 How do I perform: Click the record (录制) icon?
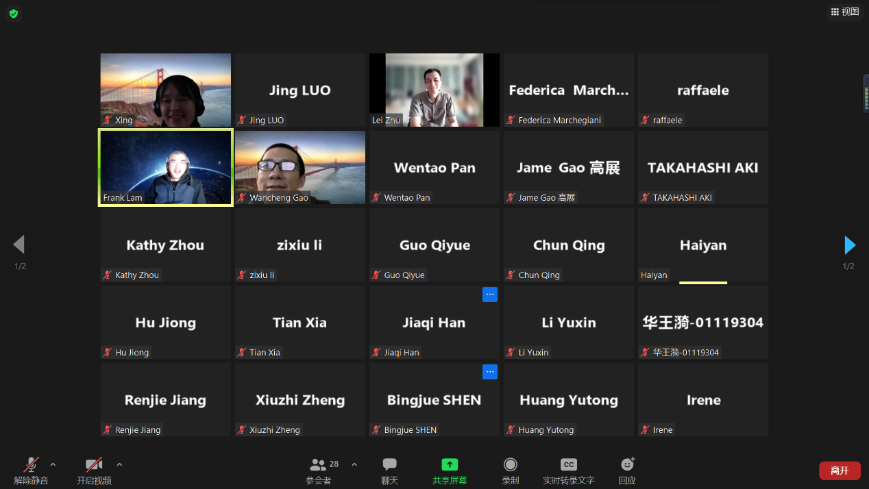click(510, 470)
